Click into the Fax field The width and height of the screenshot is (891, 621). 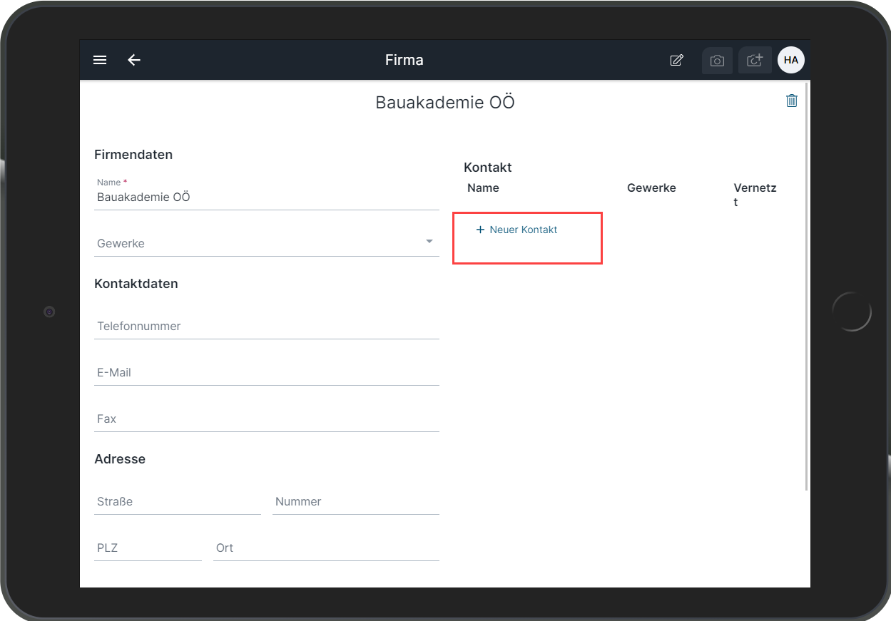point(267,419)
